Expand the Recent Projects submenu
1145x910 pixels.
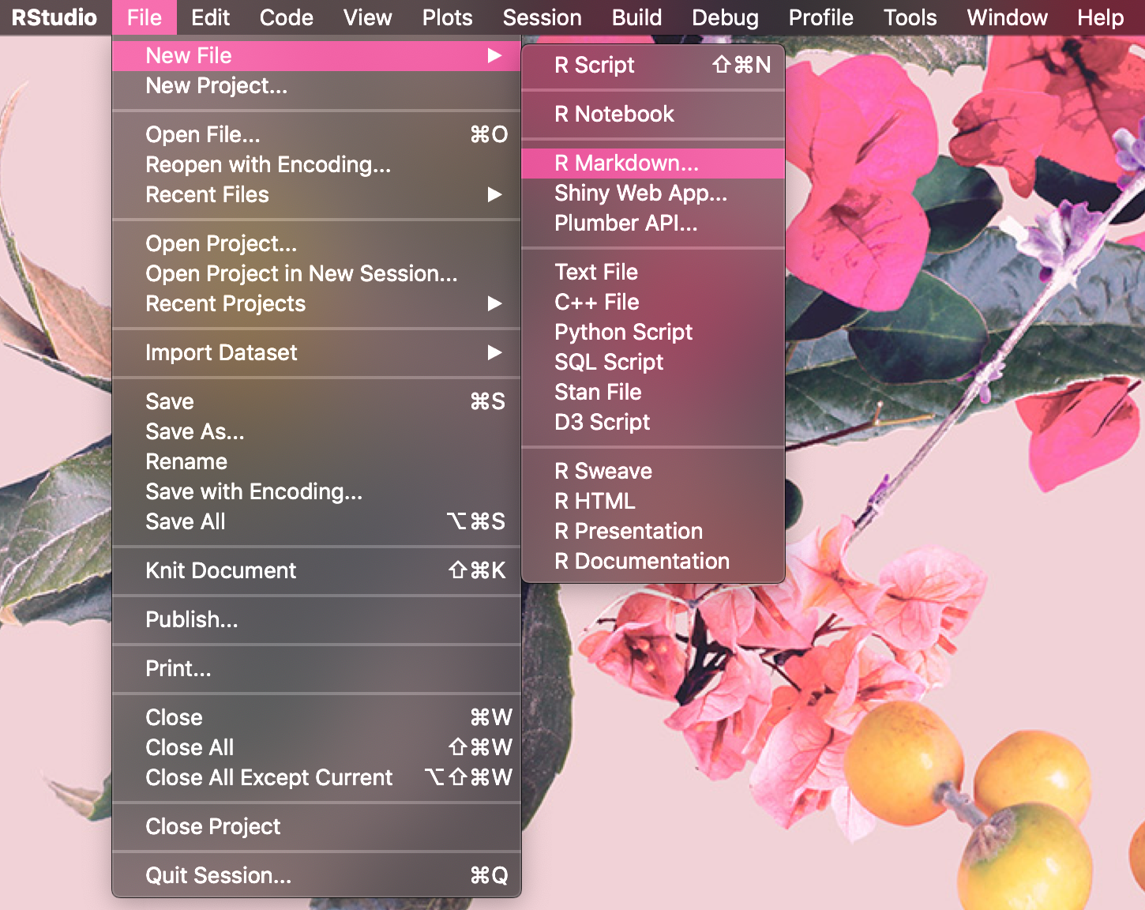(x=317, y=303)
